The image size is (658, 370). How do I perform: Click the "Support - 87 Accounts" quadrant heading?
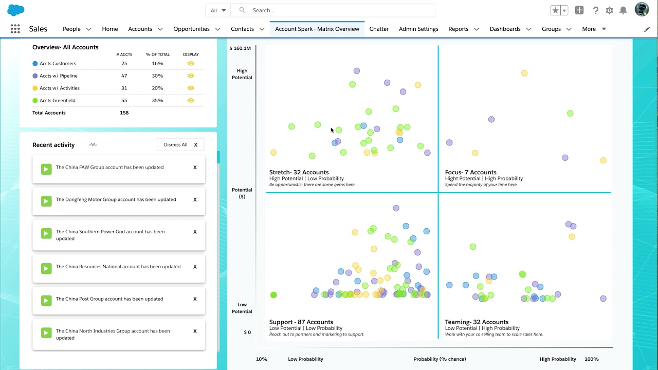click(301, 322)
